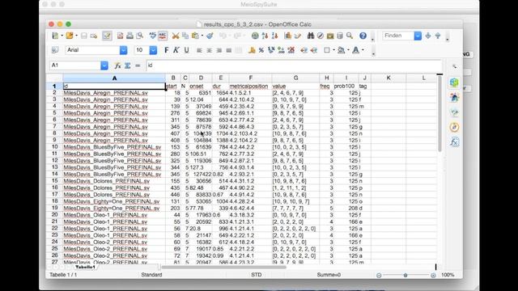The width and height of the screenshot is (518, 291).
Task: Open OpenOffice Help question mark icon
Action: tap(363, 36)
